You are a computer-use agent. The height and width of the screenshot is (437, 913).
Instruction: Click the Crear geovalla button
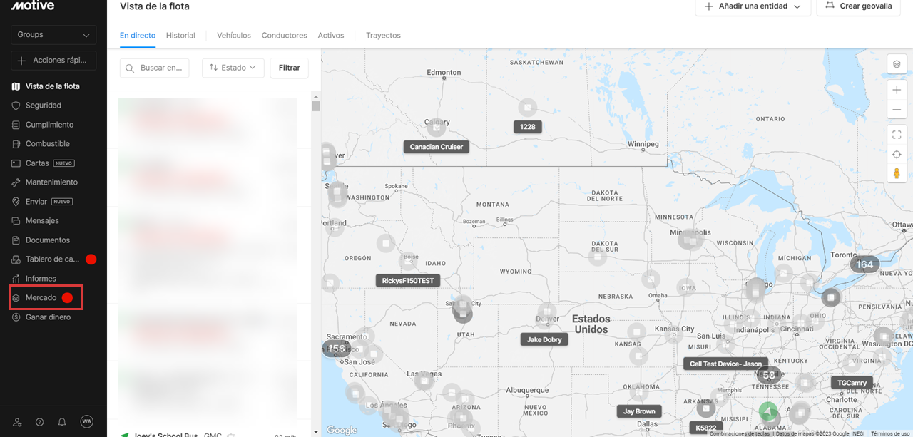[858, 6]
